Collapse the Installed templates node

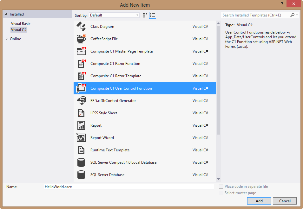6,14
